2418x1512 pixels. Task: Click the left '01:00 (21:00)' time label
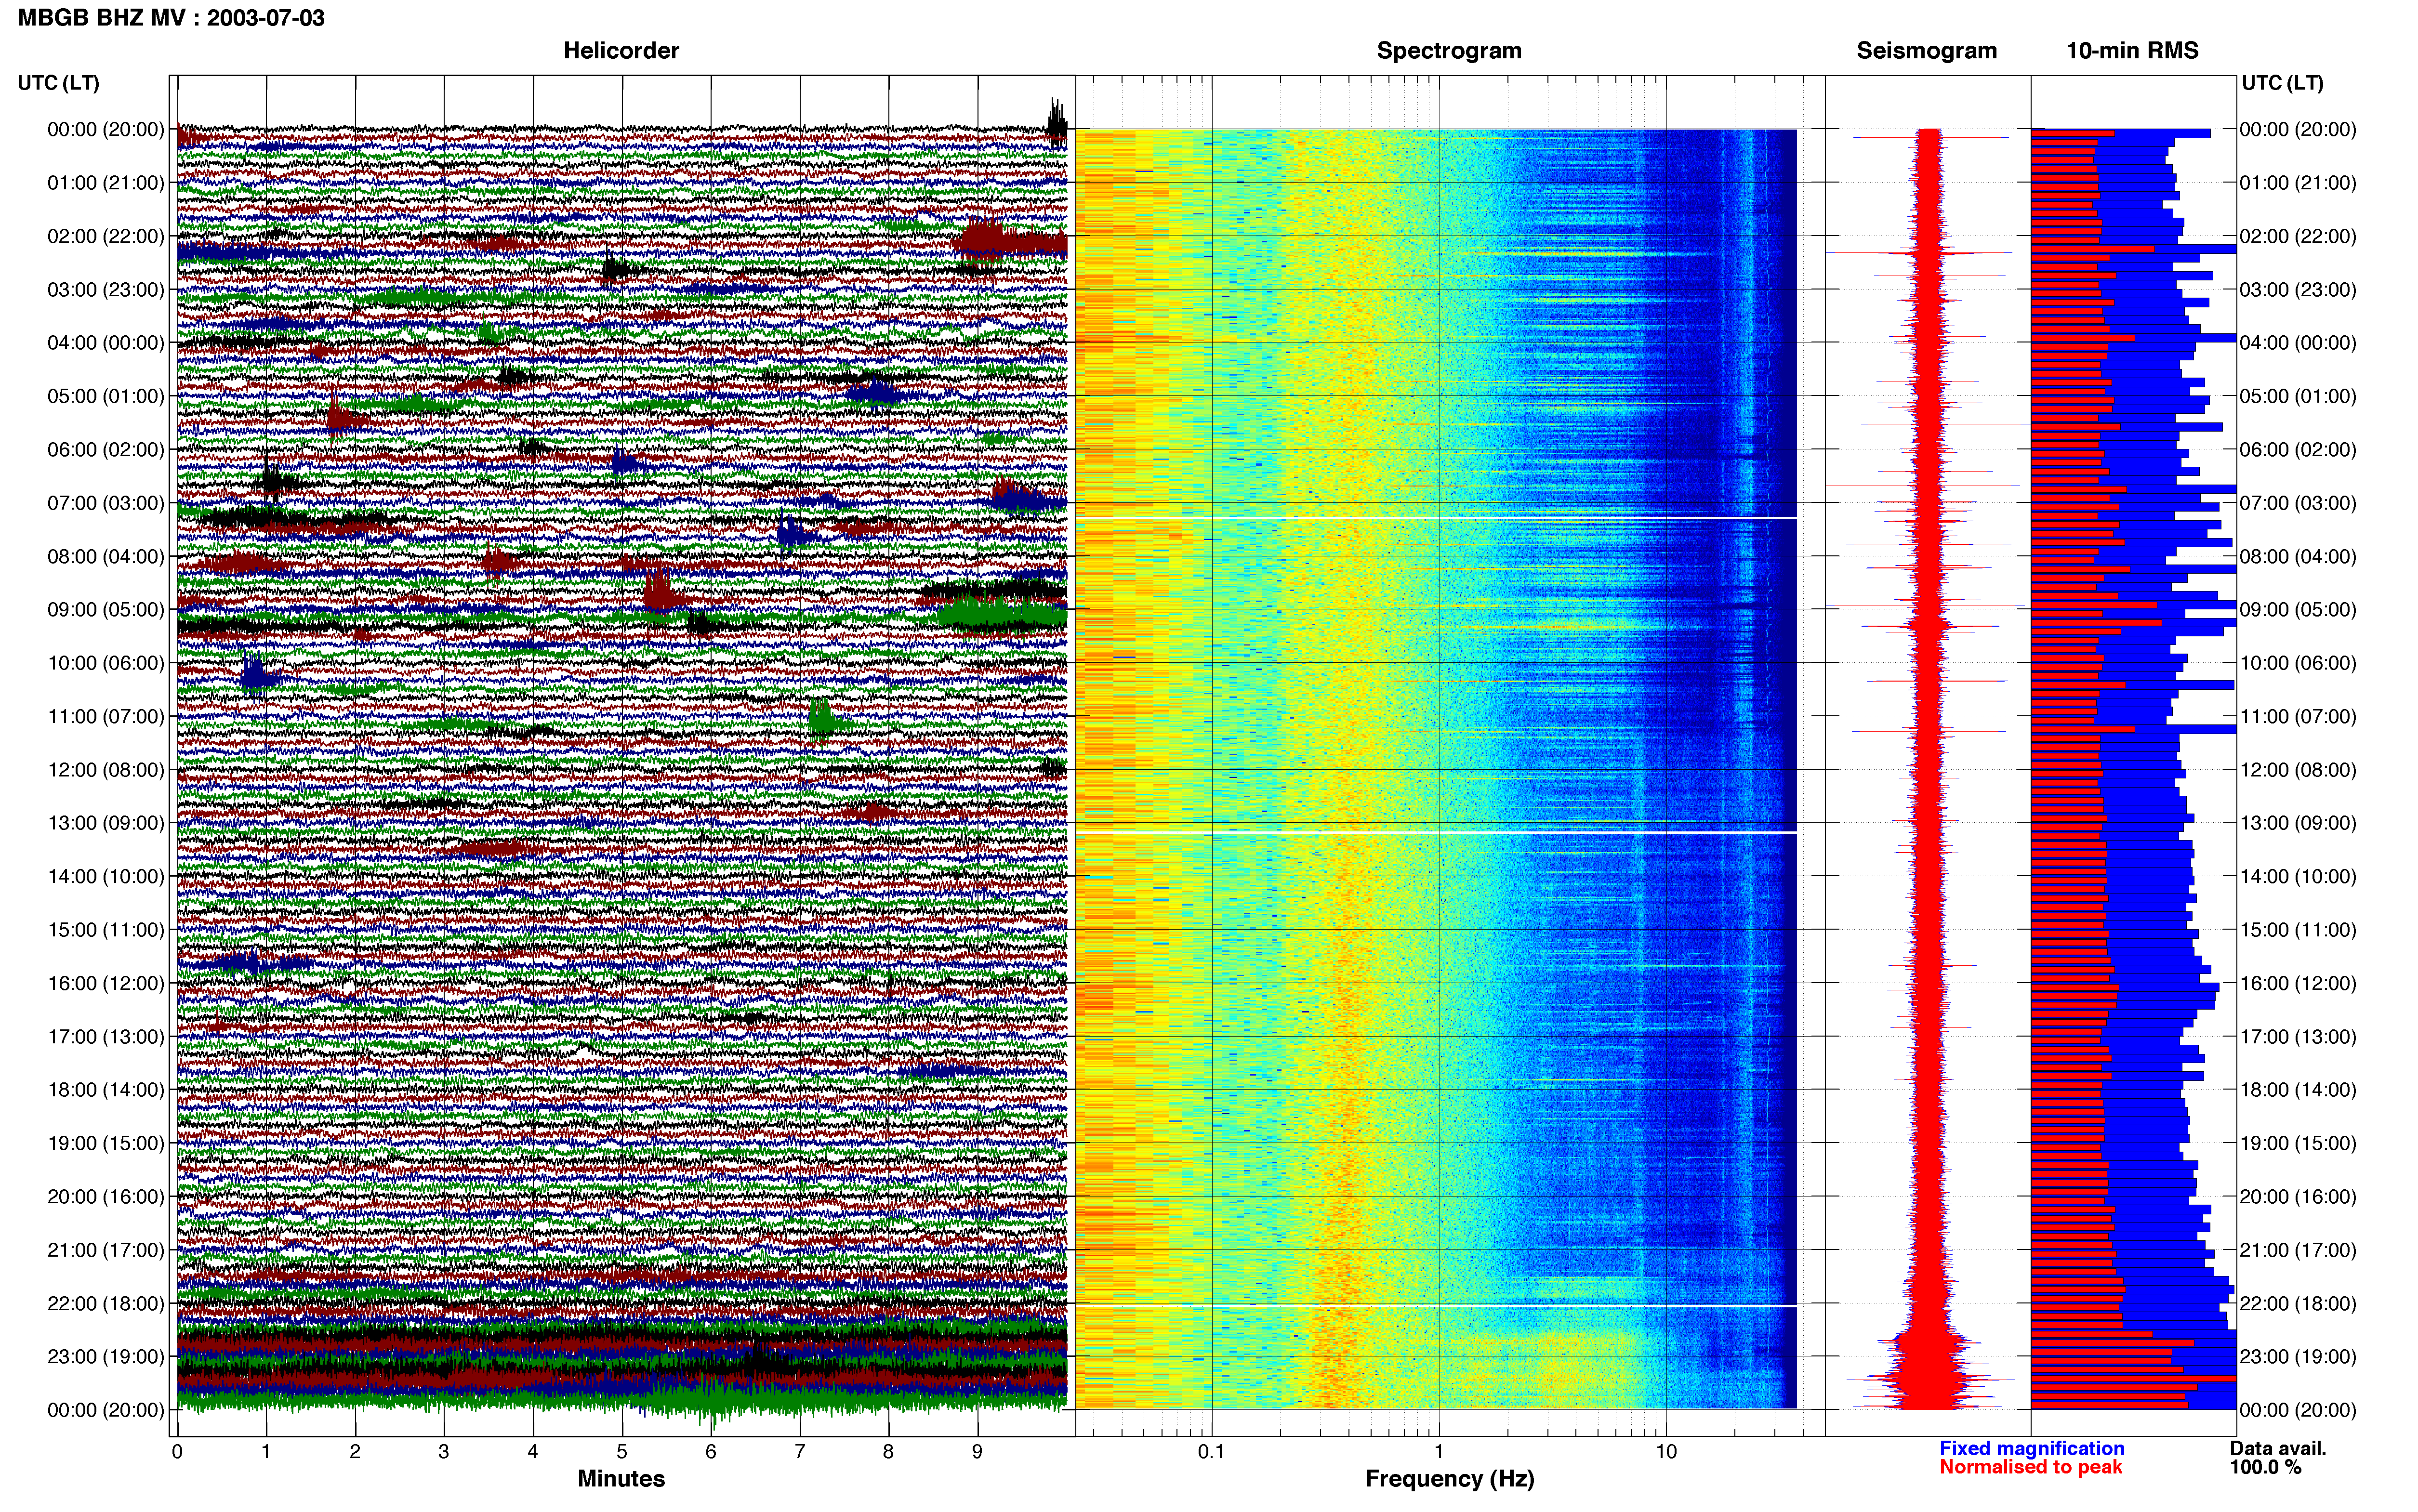click(106, 183)
